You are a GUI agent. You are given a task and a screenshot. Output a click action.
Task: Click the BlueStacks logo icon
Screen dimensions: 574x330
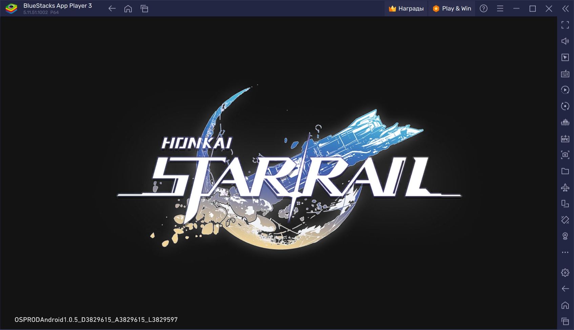tap(11, 9)
